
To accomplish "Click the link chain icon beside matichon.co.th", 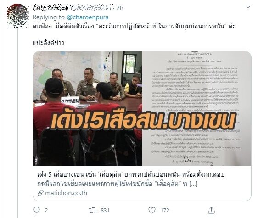I will coord(40,193).
